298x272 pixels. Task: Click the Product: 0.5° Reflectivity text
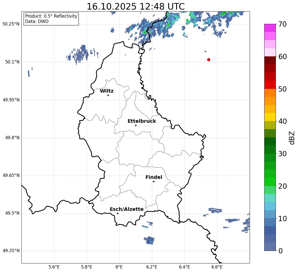(x=51, y=16)
